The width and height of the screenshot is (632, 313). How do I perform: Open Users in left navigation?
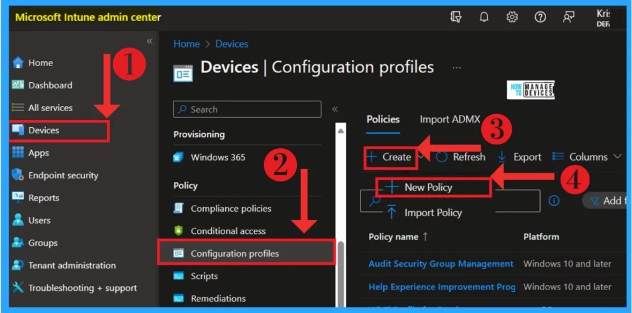click(39, 220)
